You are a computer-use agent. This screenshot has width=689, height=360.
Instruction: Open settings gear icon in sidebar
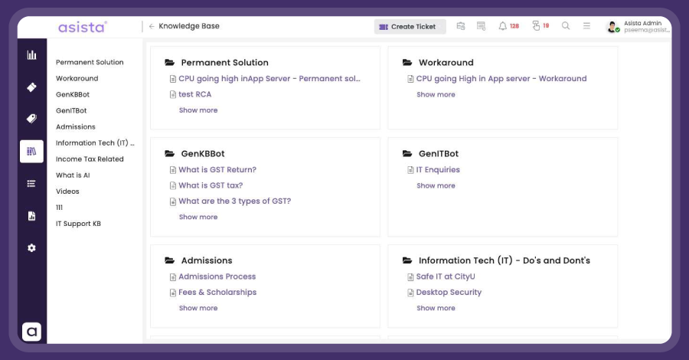(x=31, y=248)
